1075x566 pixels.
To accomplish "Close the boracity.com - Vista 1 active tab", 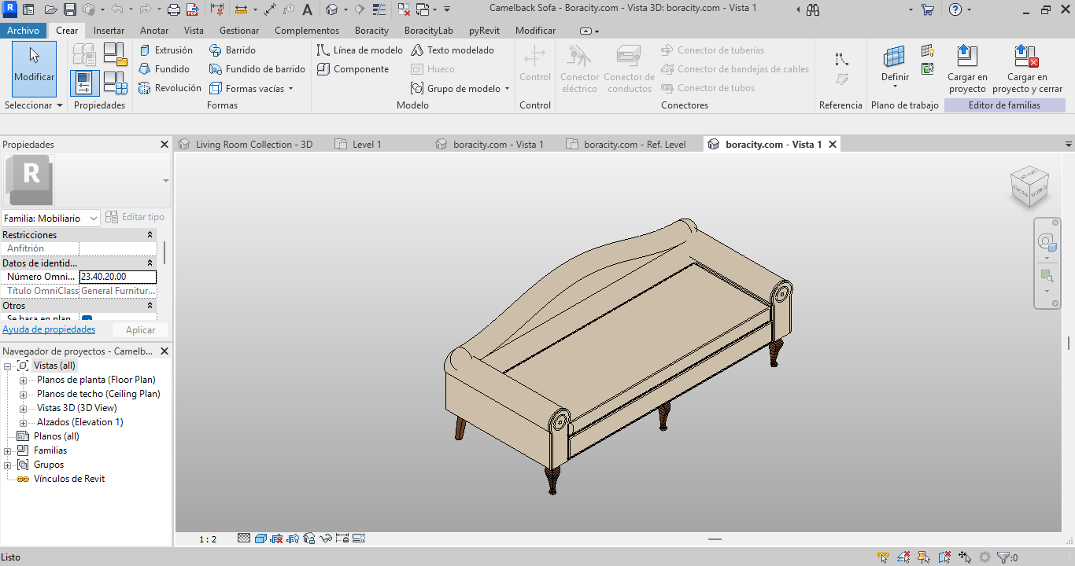I will point(833,144).
